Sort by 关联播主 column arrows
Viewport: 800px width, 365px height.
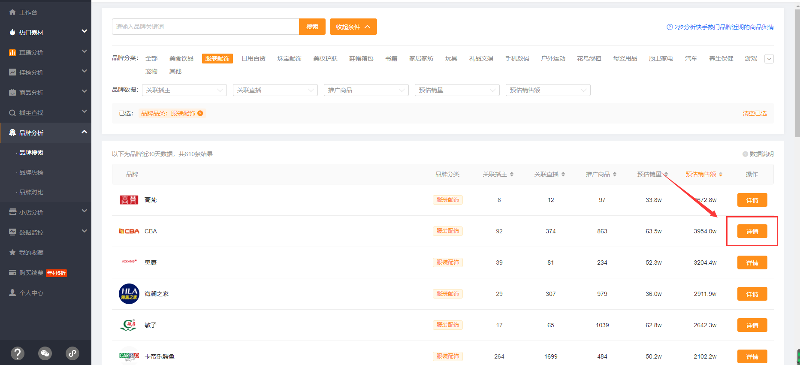click(512, 174)
